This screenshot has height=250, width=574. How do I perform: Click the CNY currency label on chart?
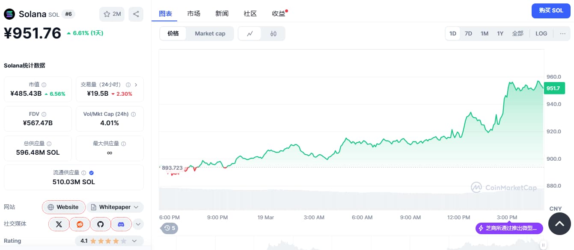click(556, 209)
